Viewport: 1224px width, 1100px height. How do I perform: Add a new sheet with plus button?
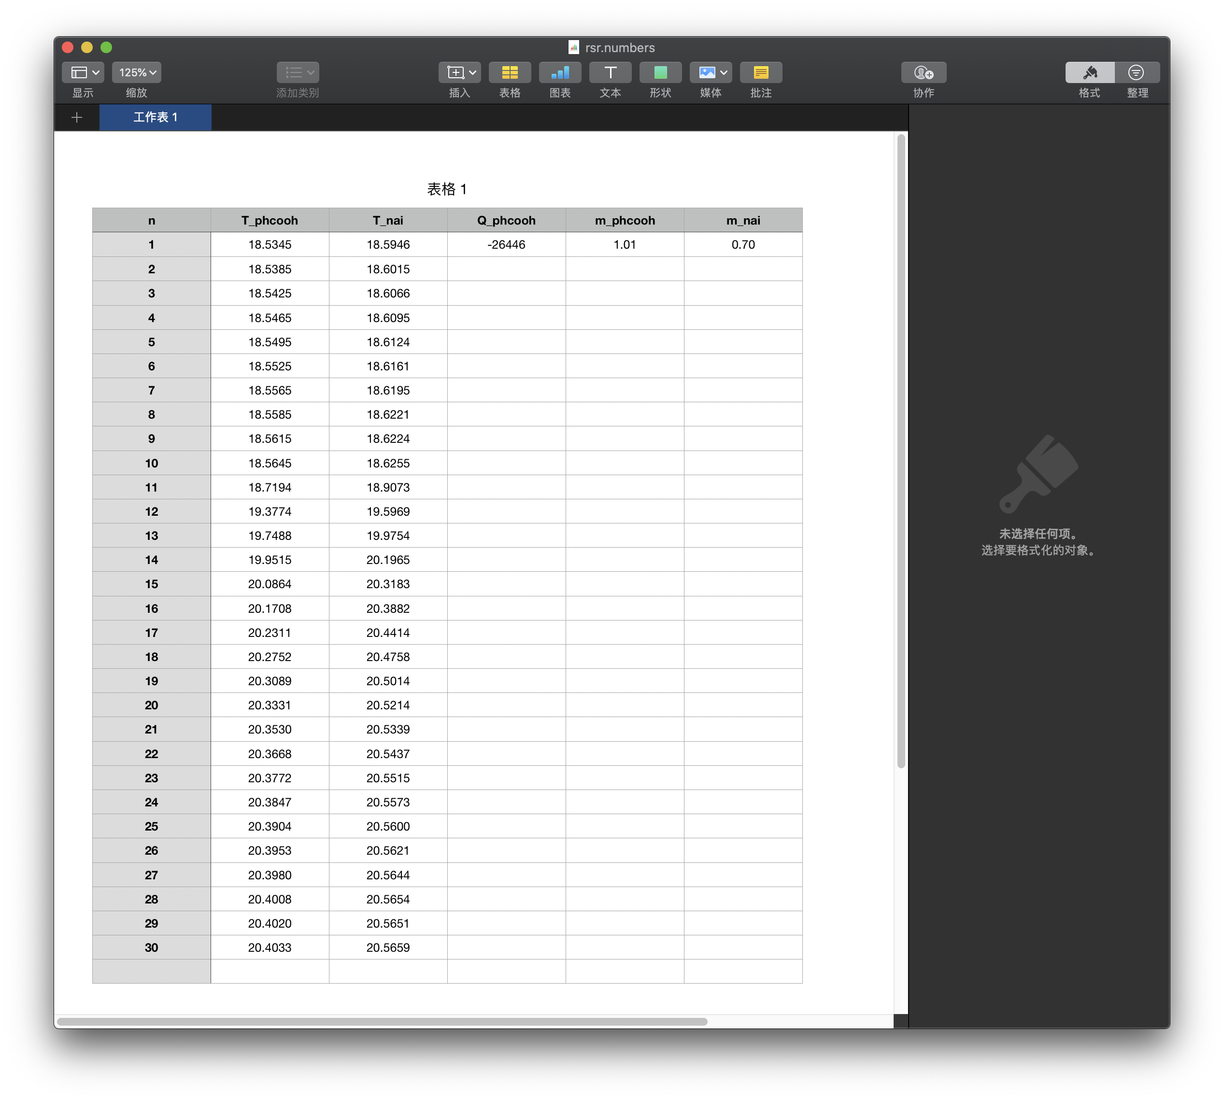pos(77,117)
